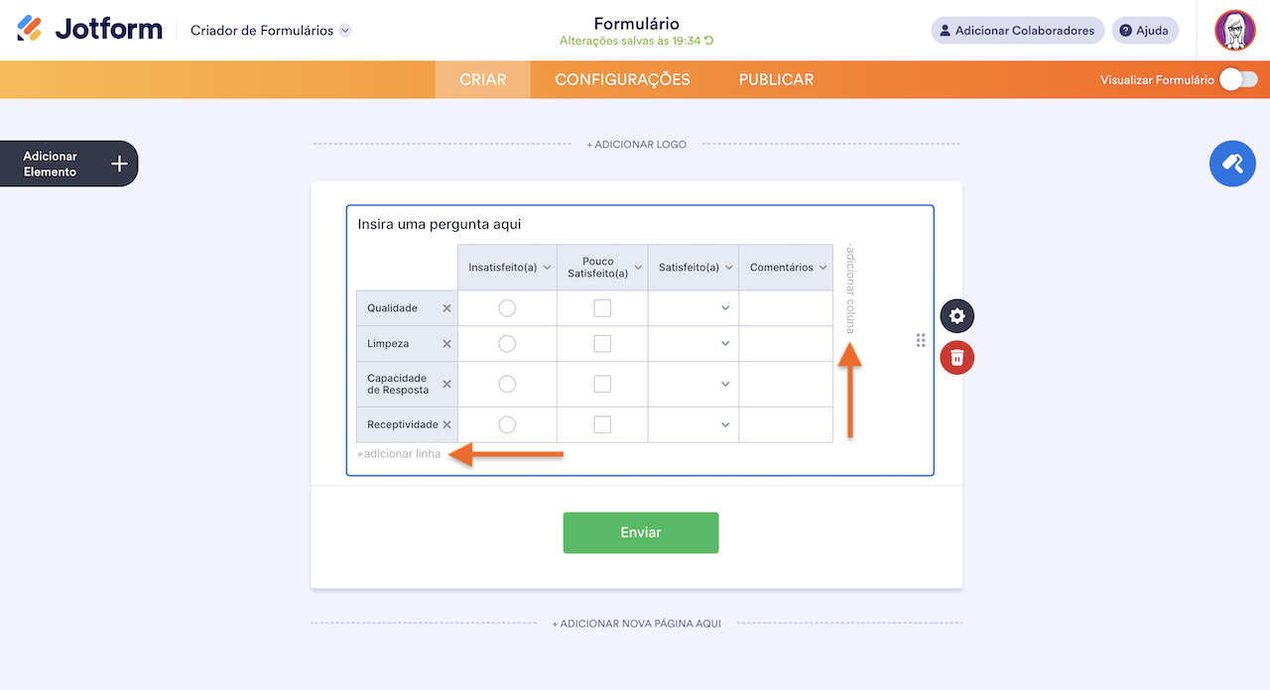This screenshot has height=690, width=1270.
Task: Check Limpeza checkbox under Pouco Satisfeito(a)
Action: click(x=602, y=344)
